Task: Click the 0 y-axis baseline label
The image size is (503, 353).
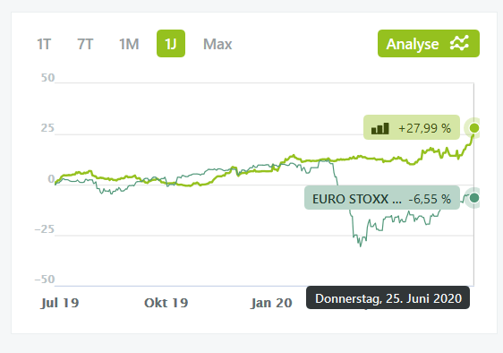Action: (x=51, y=179)
